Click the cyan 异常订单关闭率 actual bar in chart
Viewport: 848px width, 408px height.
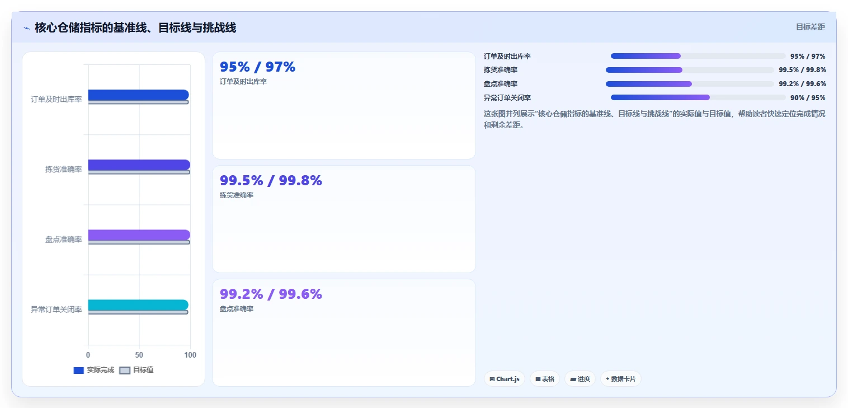(138, 304)
